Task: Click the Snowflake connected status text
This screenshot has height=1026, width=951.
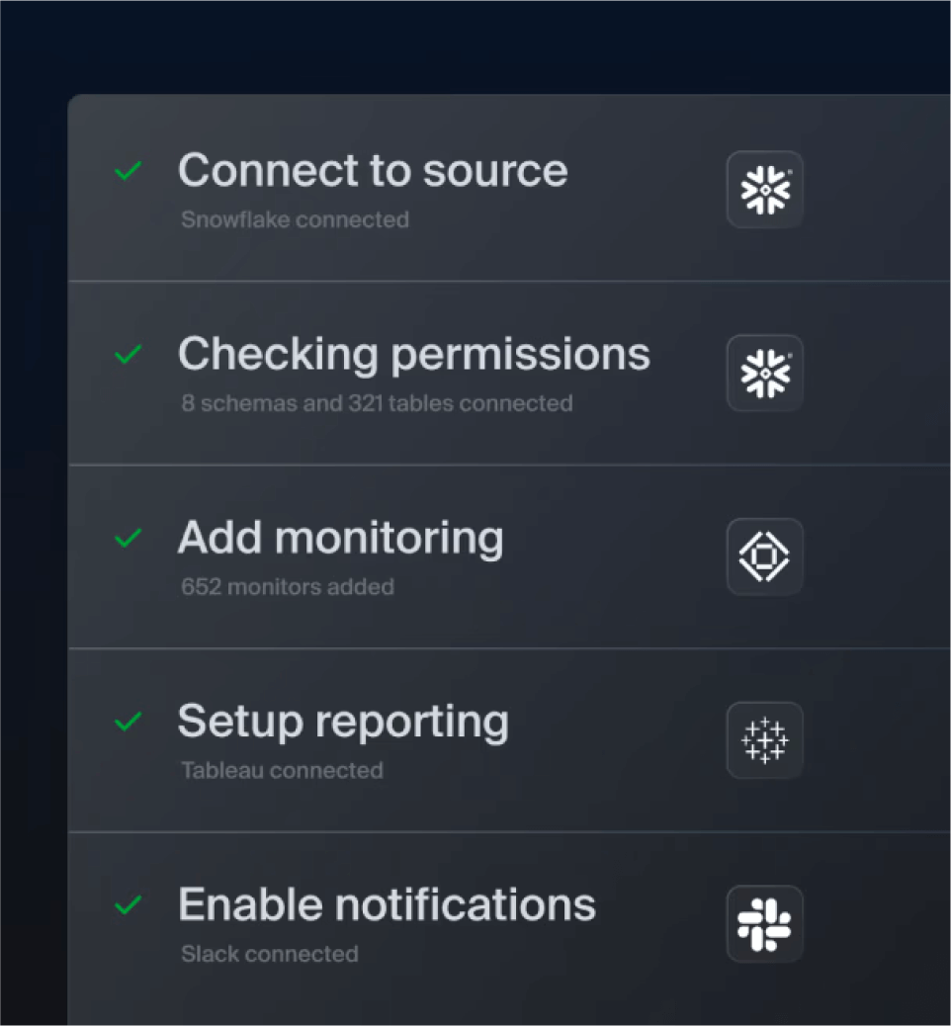Action: [x=295, y=219]
